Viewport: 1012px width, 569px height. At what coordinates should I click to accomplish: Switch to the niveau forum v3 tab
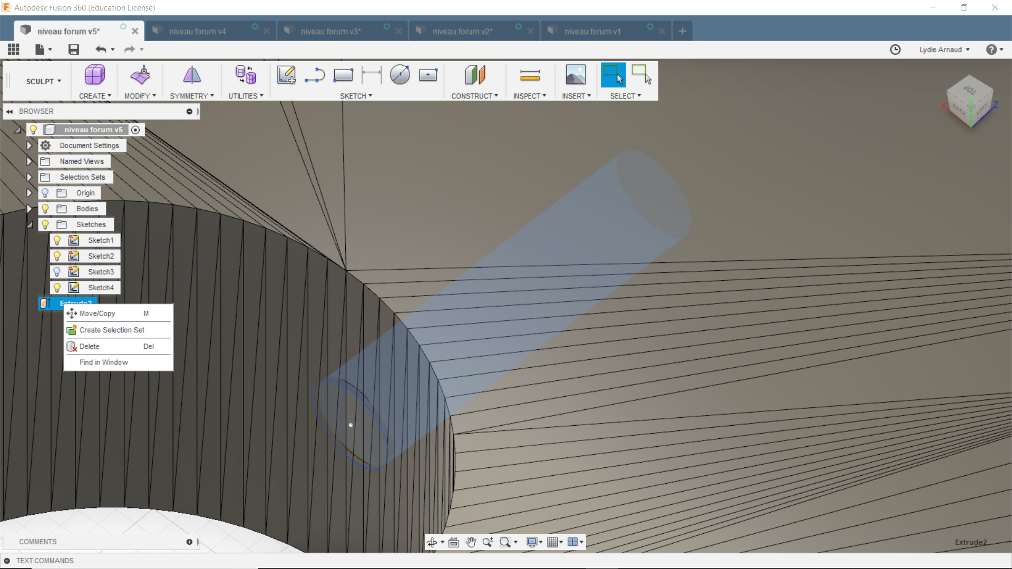point(330,32)
